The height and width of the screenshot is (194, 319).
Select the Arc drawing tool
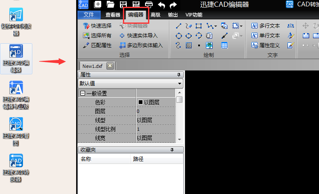[199, 36]
